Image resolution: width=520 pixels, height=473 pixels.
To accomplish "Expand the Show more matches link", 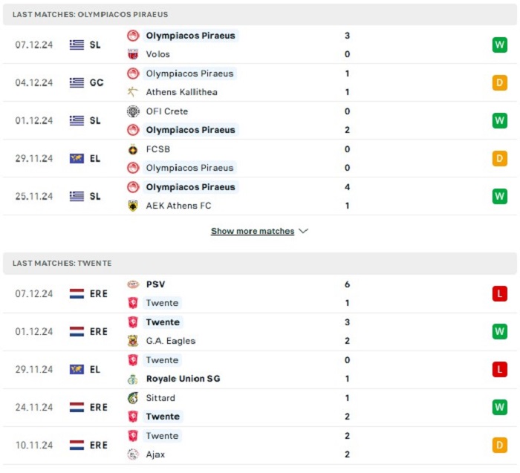I will tap(253, 231).
